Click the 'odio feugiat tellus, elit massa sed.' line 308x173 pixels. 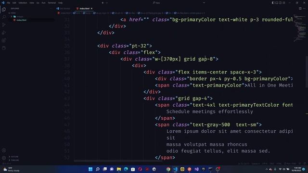[218, 151]
